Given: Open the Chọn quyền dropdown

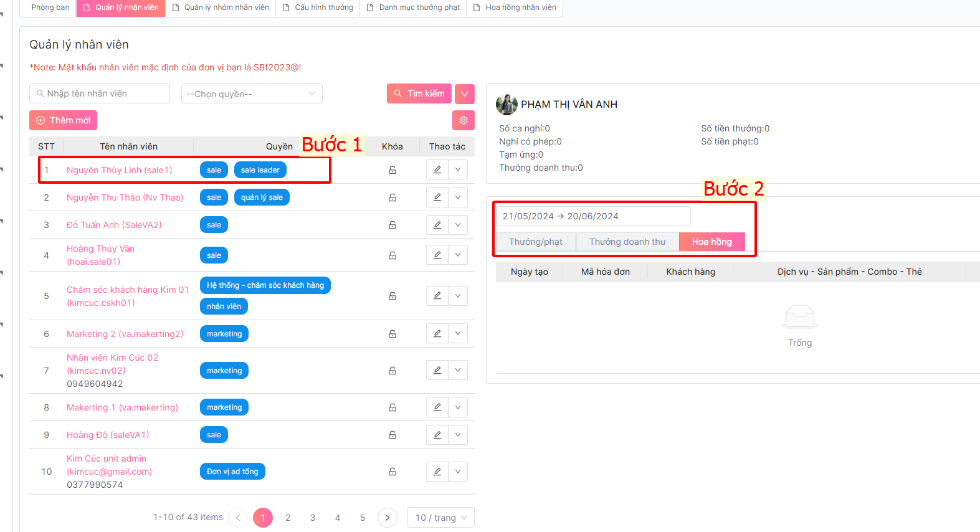Looking at the screenshot, I should (252, 94).
